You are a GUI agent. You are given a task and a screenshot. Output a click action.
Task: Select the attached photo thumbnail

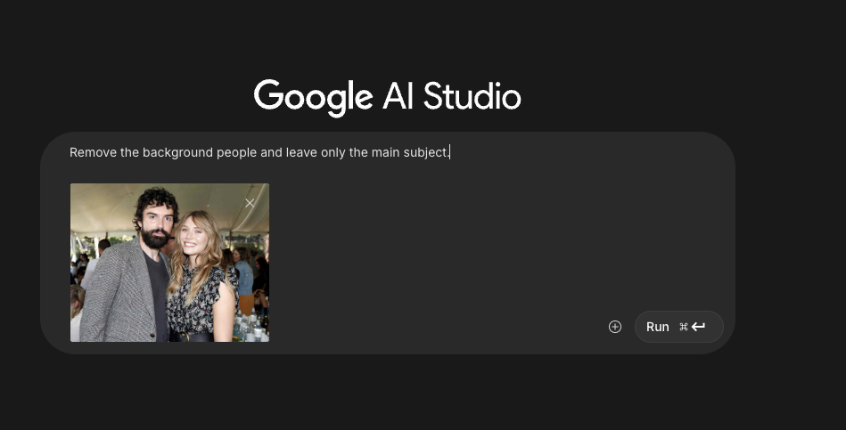(x=169, y=263)
